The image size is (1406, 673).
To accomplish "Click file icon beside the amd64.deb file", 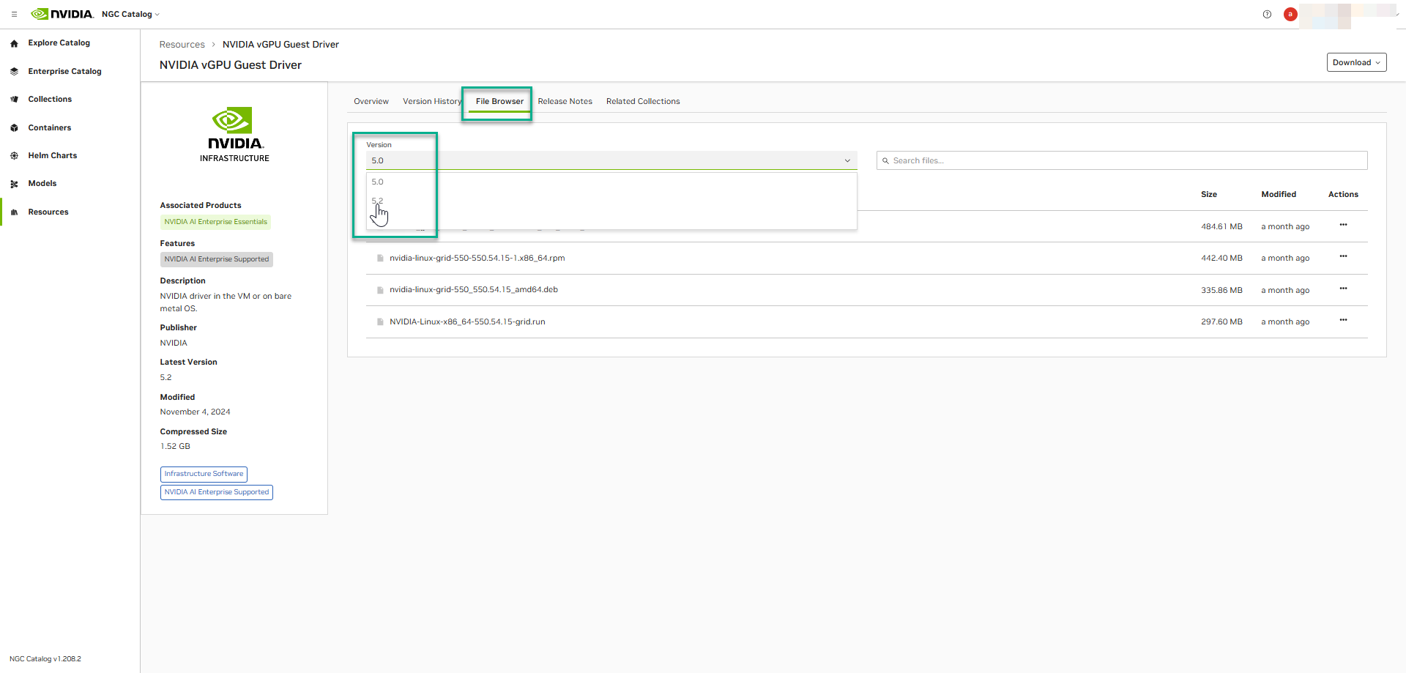I will (380, 290).
